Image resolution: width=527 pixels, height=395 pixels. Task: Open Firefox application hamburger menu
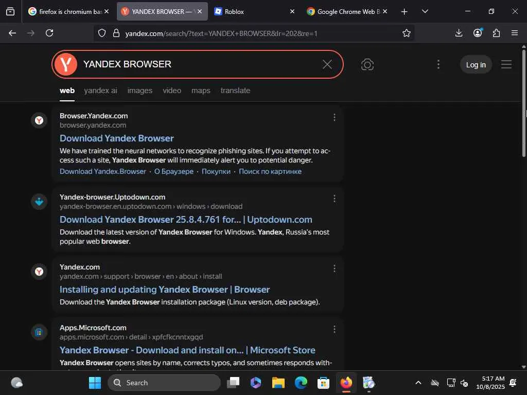(515, 33)
